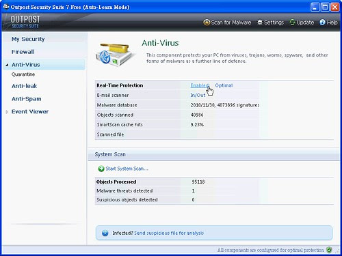This screenshot has height=256, width=342.
Task: Click the Scan for Malware star icon
Action: point(207,23)
